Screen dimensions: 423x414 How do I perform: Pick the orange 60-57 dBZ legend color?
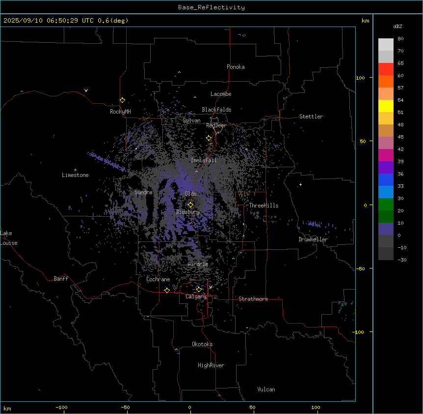coord(386,81)
